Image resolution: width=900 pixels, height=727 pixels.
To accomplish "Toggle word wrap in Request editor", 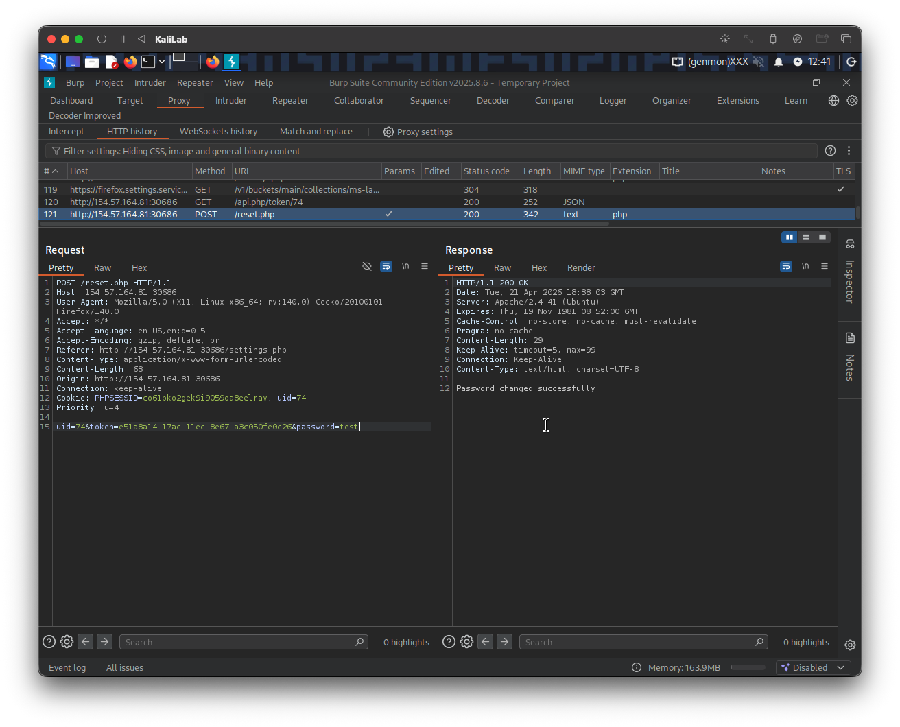I will click(x=386, y=266).
